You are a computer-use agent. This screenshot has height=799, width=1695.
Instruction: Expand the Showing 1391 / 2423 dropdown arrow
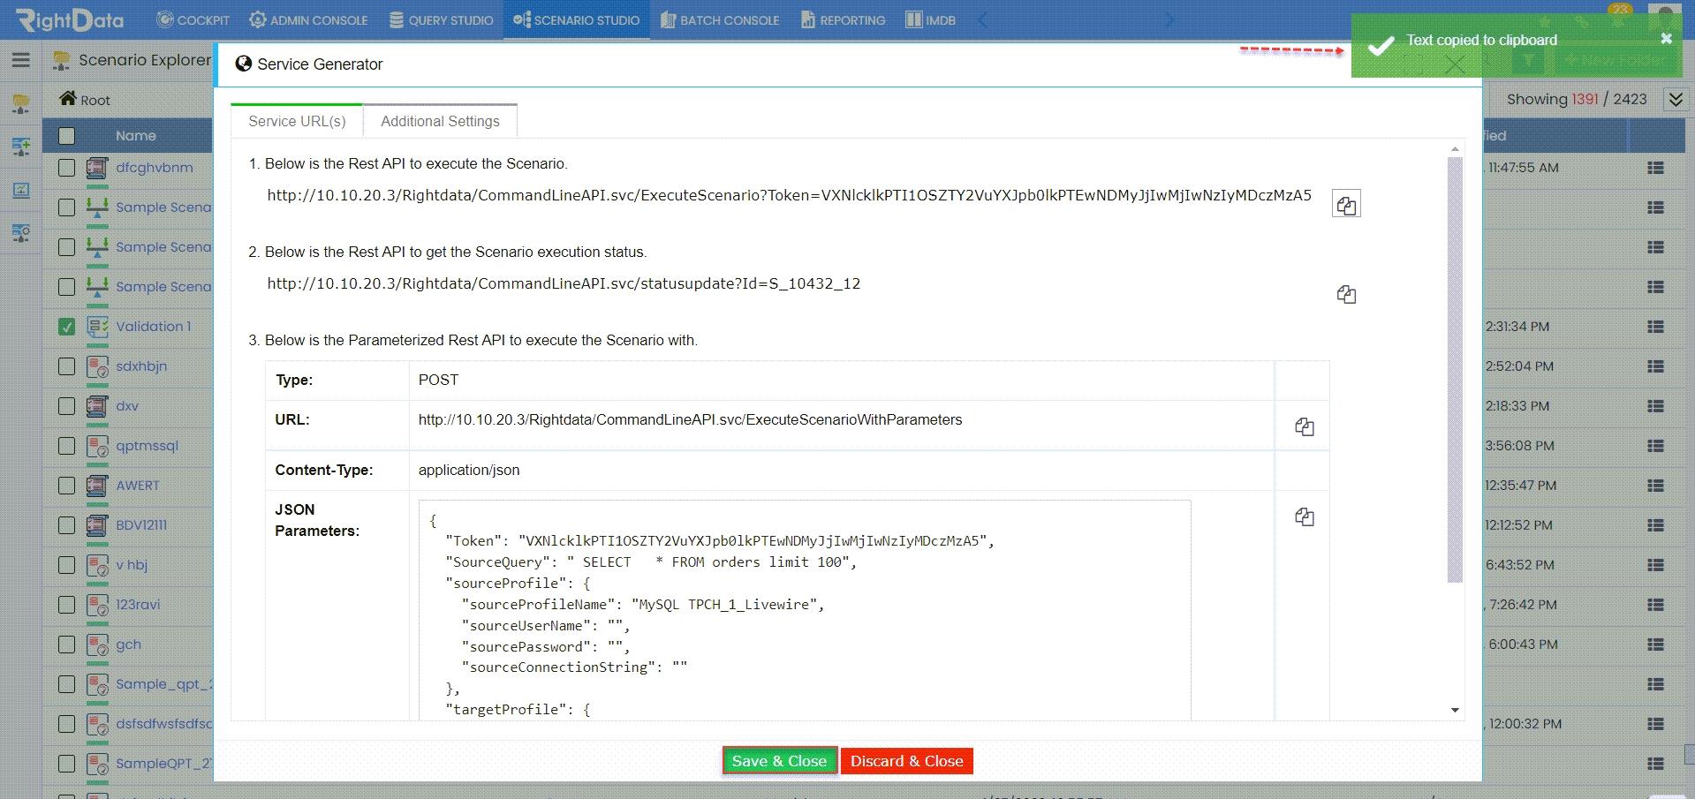(1676, 99)
